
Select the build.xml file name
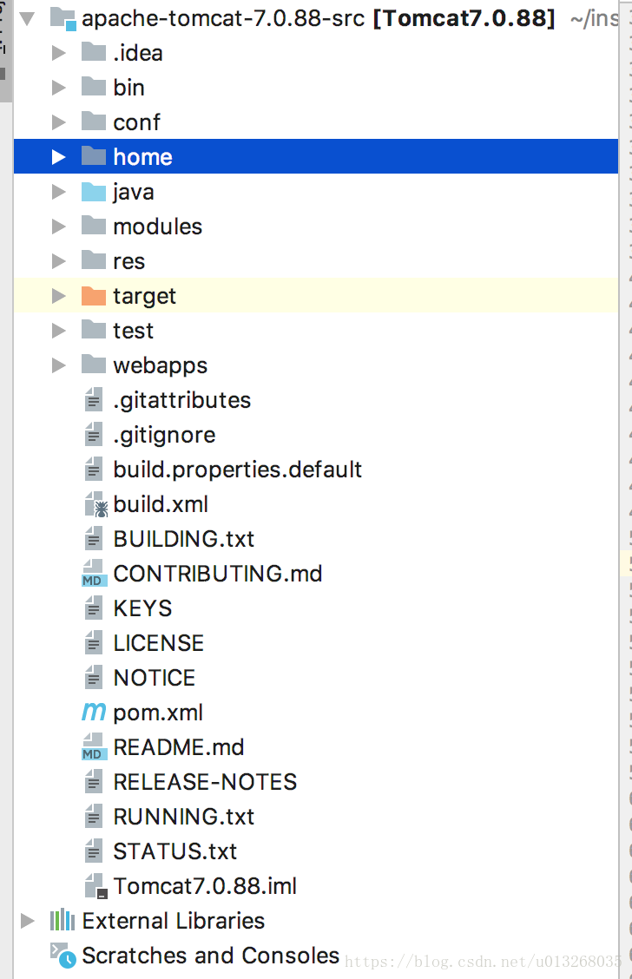click(161, 504)
